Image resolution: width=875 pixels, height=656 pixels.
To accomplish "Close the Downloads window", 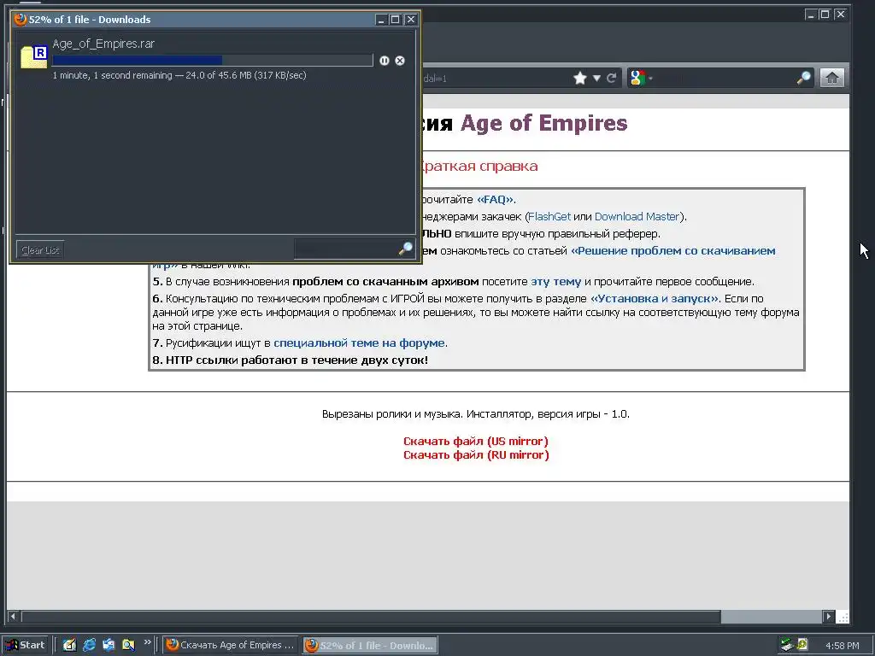I will tap(411, 20).
